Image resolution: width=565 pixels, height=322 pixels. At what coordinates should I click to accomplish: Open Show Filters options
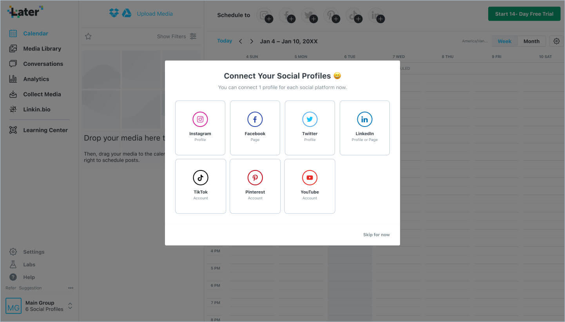[x=177, y=36]
